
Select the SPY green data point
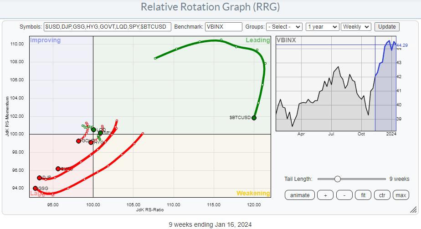pos(100,133)
